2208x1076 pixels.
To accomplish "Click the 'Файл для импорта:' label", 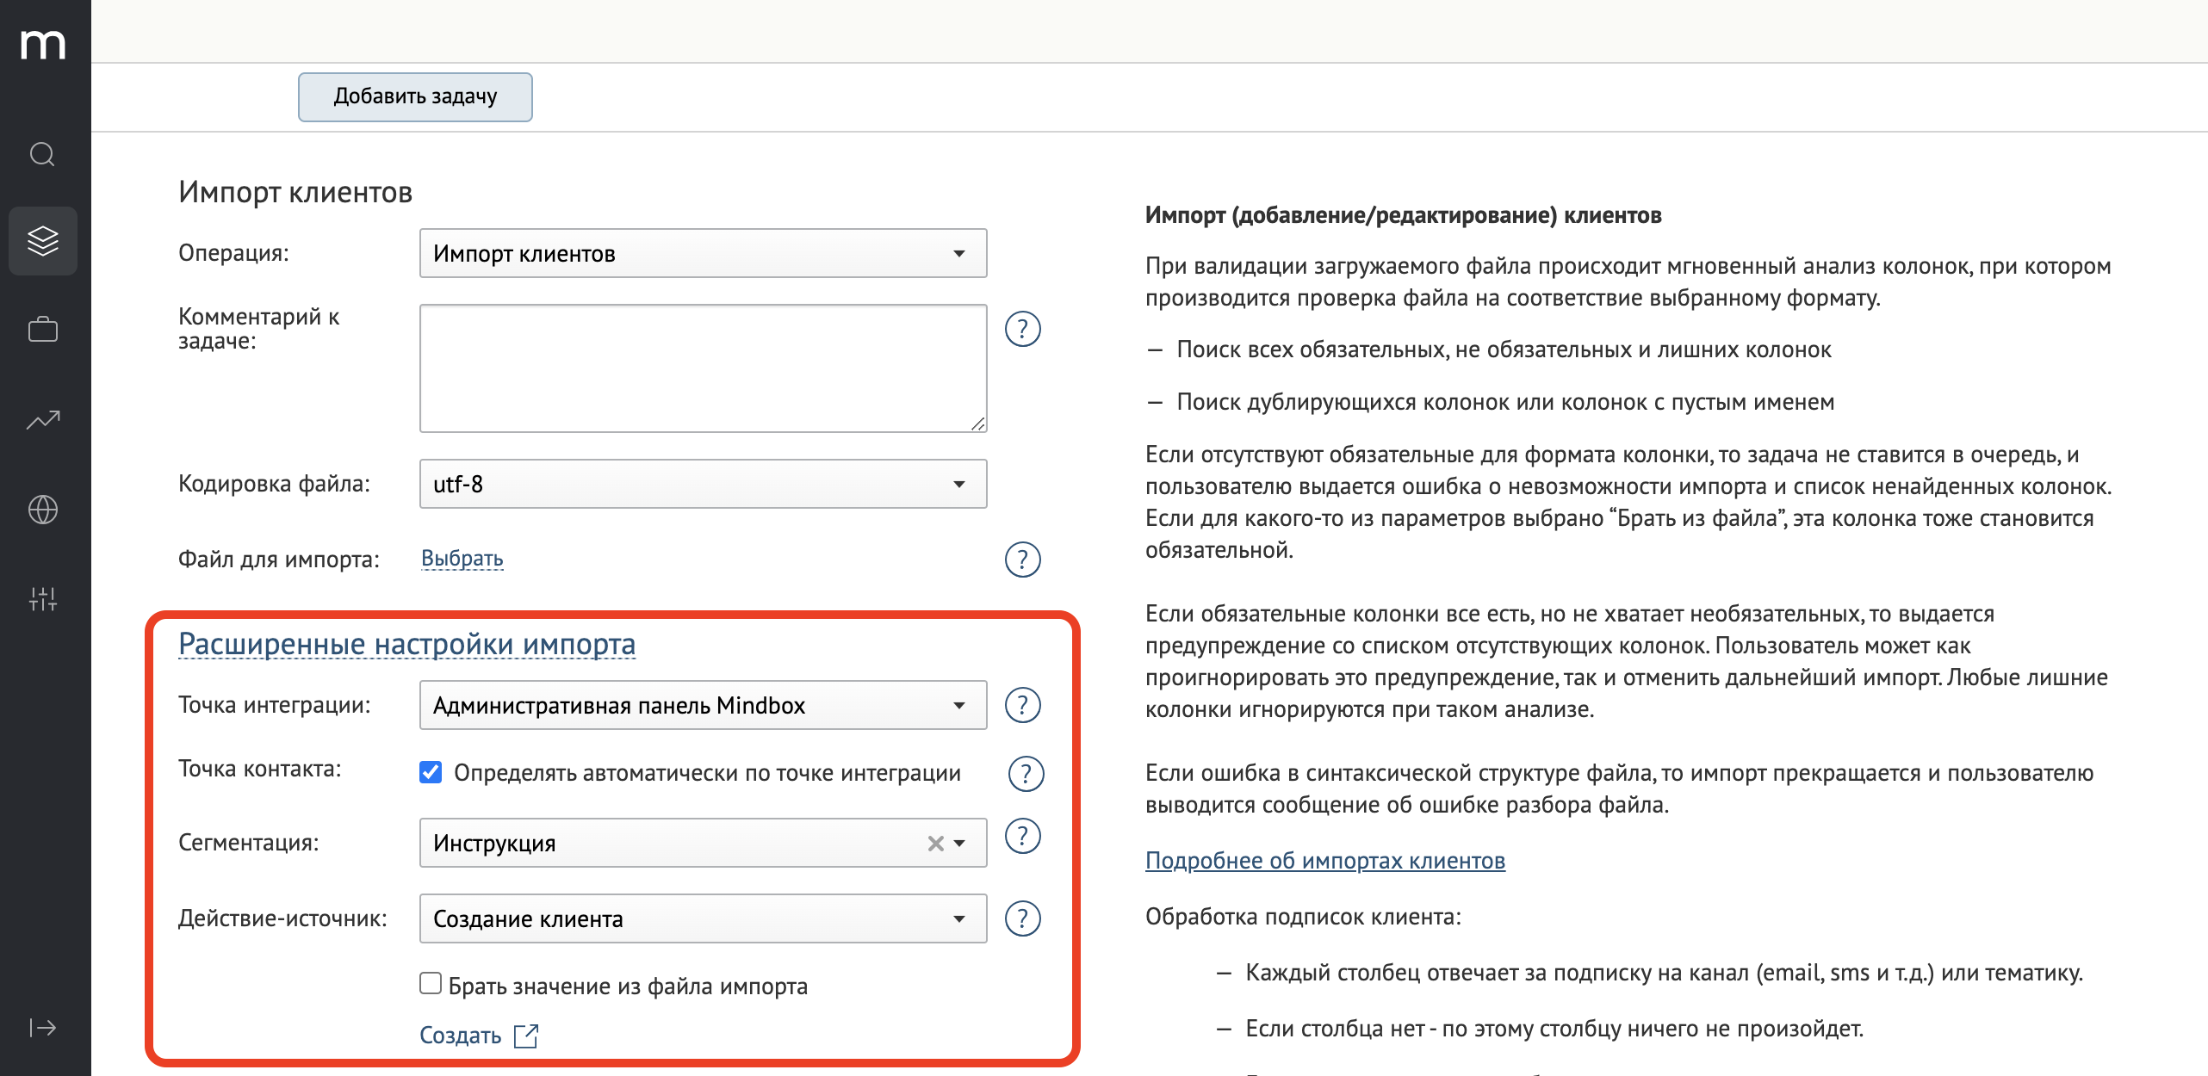I will click(278, 560).
